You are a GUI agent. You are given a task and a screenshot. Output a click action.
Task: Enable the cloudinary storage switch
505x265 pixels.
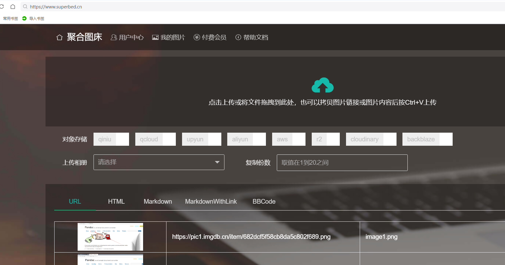tap(371, 139)
